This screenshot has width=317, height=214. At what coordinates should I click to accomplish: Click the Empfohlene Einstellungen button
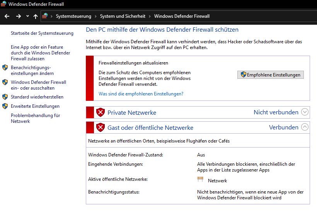click(x=270, y=75)
